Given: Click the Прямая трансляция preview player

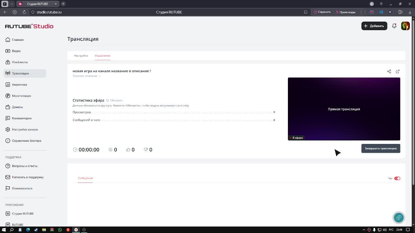Looking at the screenshot, I should 344,109.
